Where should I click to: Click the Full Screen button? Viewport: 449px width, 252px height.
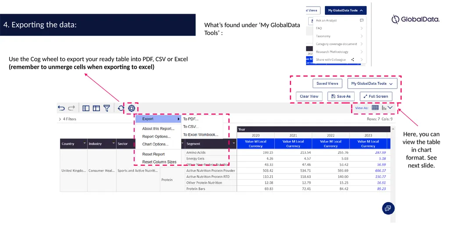click(376, 96)
